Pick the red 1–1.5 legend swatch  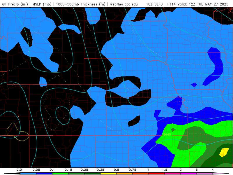pos(157,174)
